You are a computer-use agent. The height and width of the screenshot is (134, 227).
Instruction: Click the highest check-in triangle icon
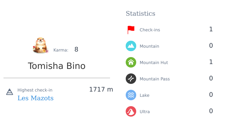pyautogui.click(x=9, y=92)
